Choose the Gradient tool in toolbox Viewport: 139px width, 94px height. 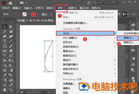(x=11, y=70)
